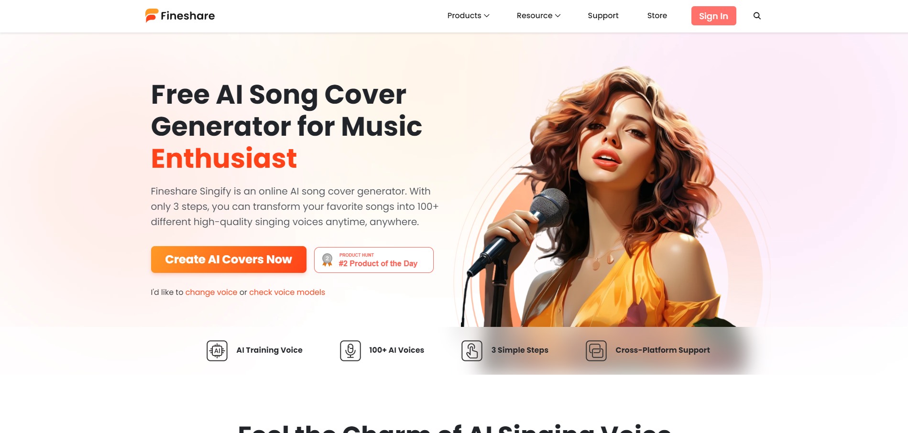908x433 pixels.
Task: Open the Support menu item
Action: pos(603,16)
